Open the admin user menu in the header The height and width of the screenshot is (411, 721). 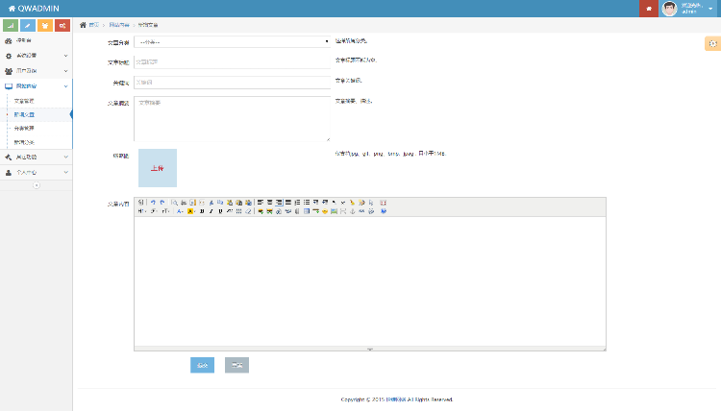click(689, 9)
